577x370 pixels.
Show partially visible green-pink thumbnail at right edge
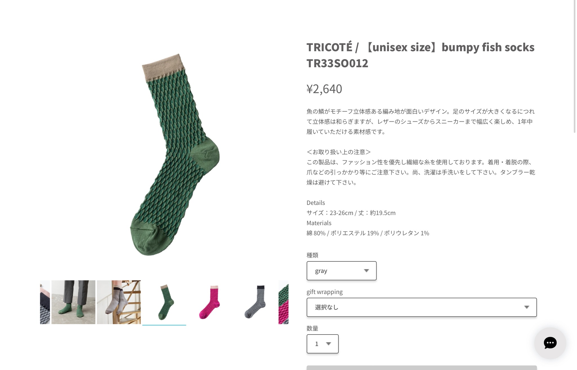pos(283,302)
